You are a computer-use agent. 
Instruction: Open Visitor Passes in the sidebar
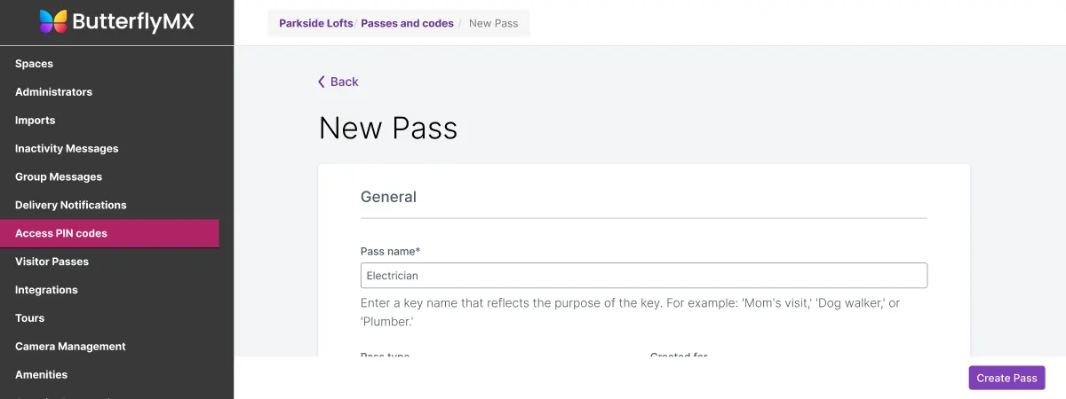[x=52, y=262]
